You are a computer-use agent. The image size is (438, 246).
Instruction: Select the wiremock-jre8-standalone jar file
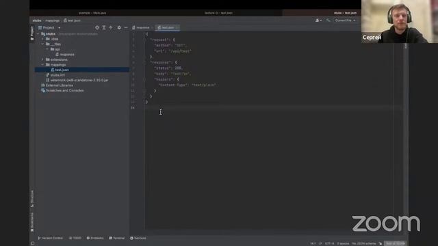(x=77, y=80)
